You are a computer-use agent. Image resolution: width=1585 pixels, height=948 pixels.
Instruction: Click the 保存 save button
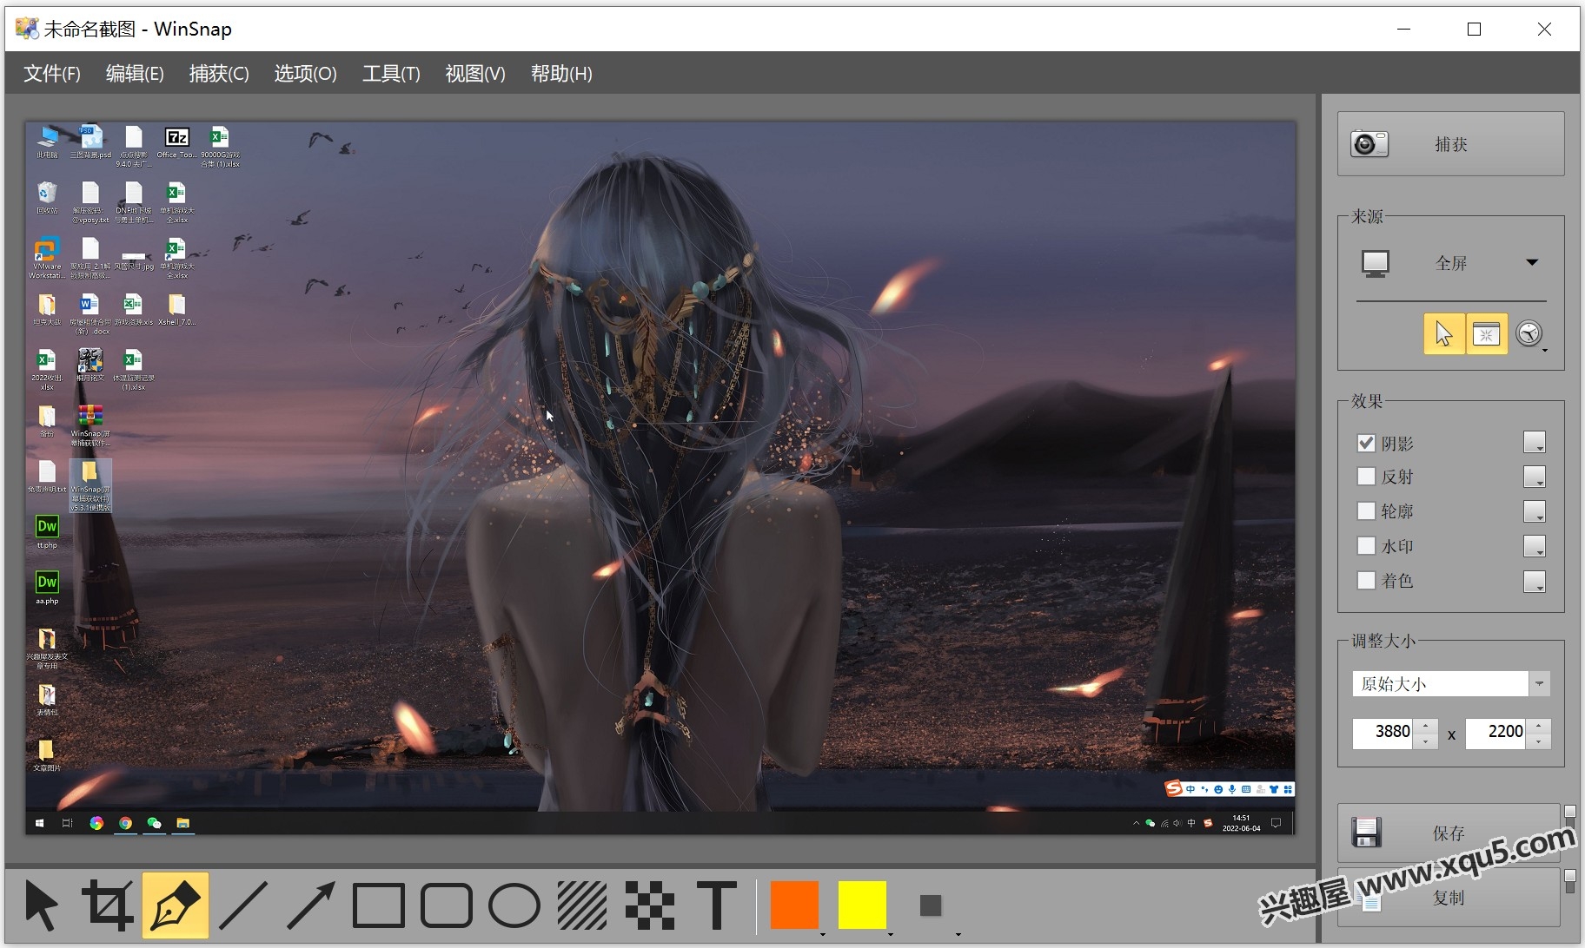[x=1449, y=833]
